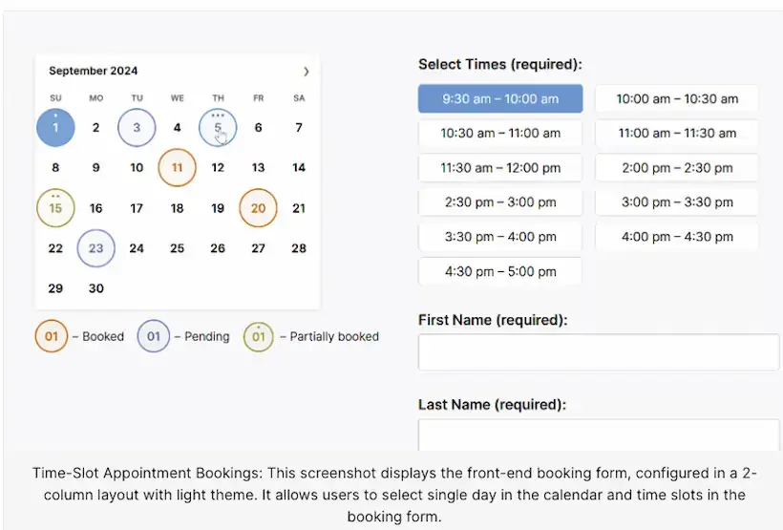Focus the First Name input field
783x530 pixels.
click(x=599, y=352)
